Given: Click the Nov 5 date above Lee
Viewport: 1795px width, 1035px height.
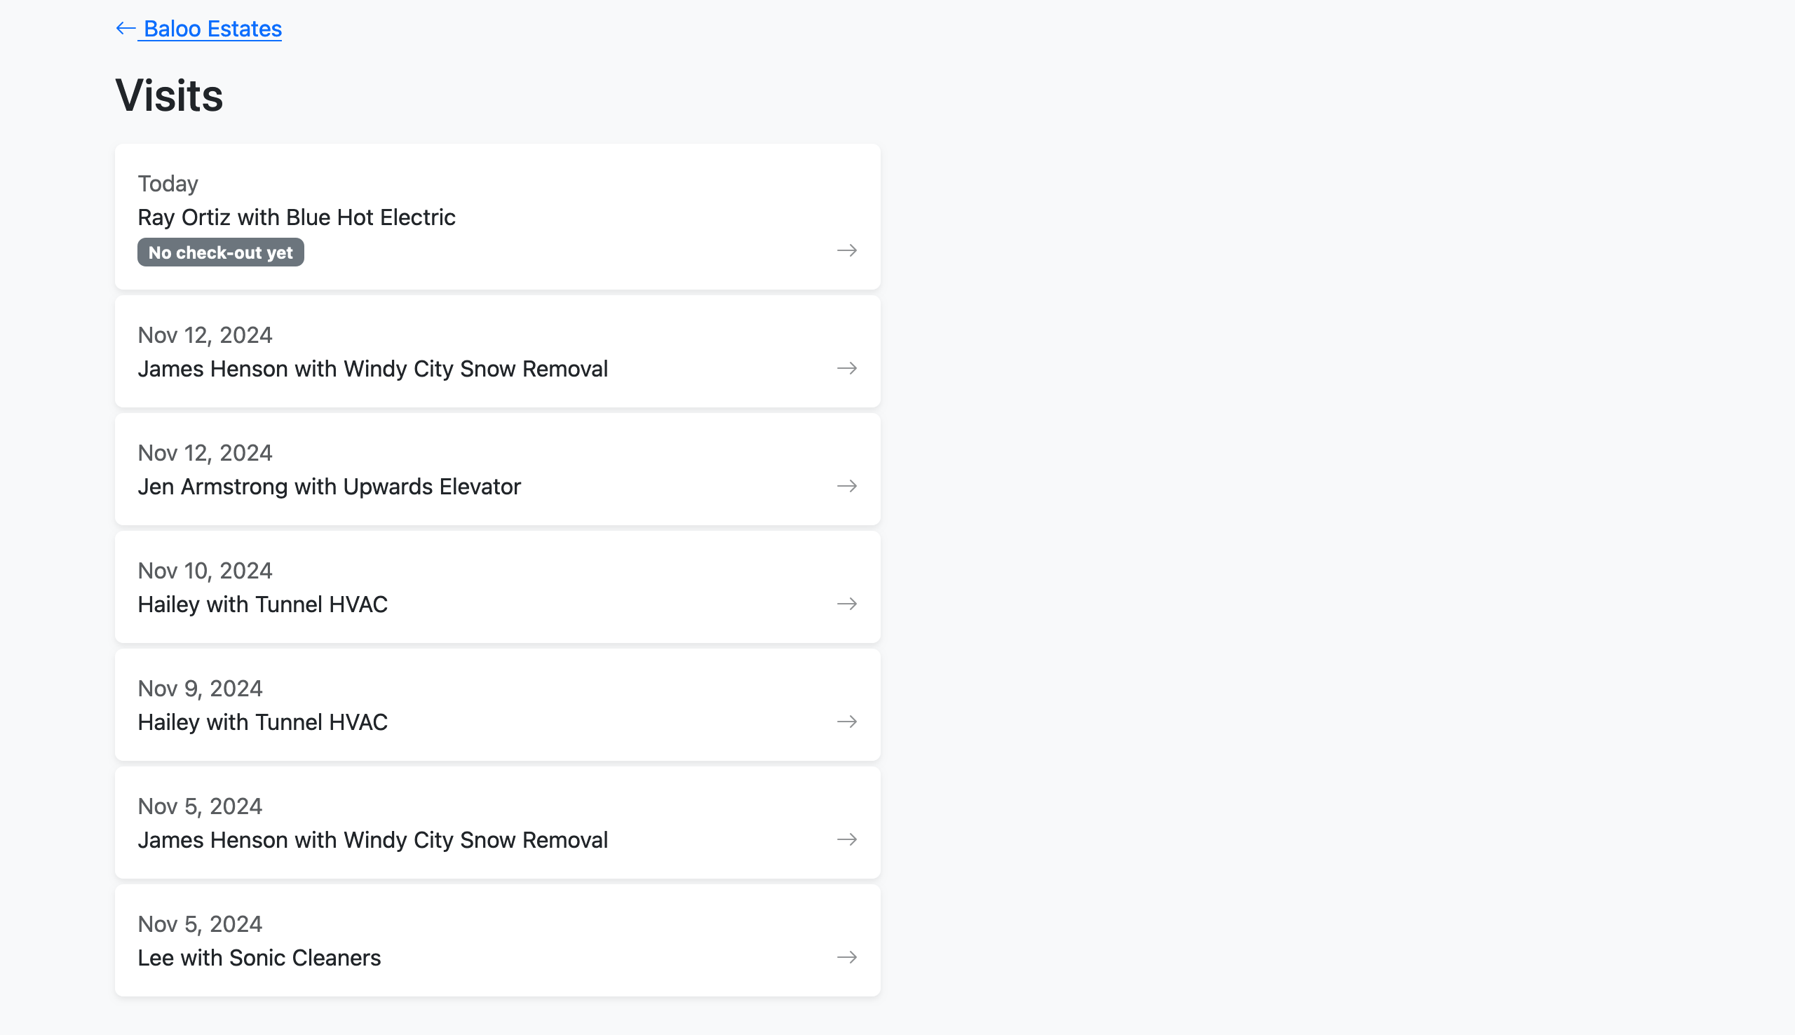Looking at the screenshot, I should click(x=200, y=924).
